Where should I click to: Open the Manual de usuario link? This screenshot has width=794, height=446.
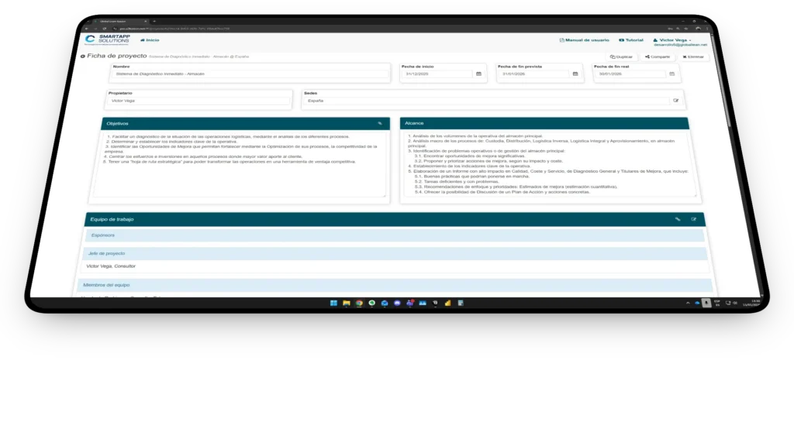(584, 39)
